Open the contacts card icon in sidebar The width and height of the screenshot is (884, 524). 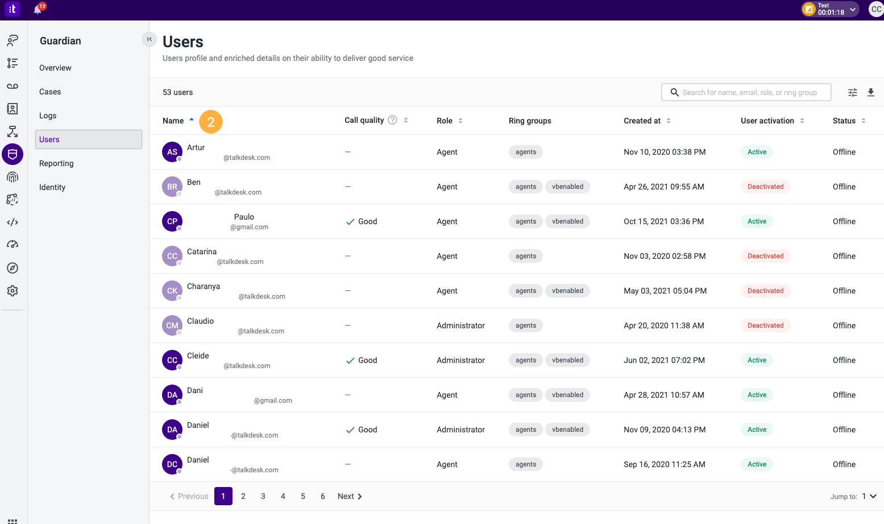[x=13, y=109]
